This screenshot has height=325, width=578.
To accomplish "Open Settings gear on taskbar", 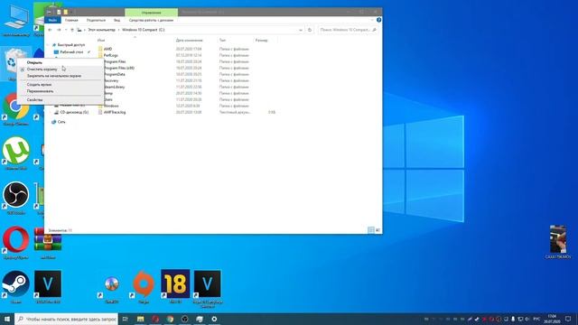I will pos(214,319).
